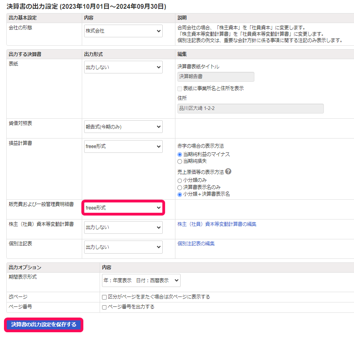354x337 pixels.
Task: Click the help icon beside 売上原価等の表示方法
Action: click(228, 171)
